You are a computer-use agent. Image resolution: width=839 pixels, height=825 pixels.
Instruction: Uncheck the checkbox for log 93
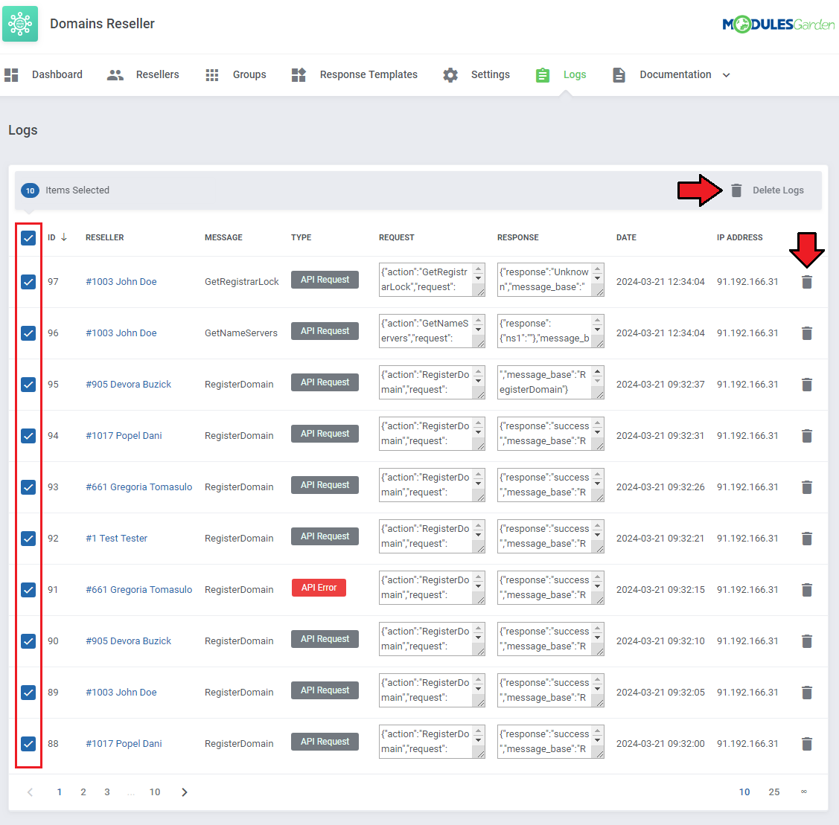click(x=28, y=487)
